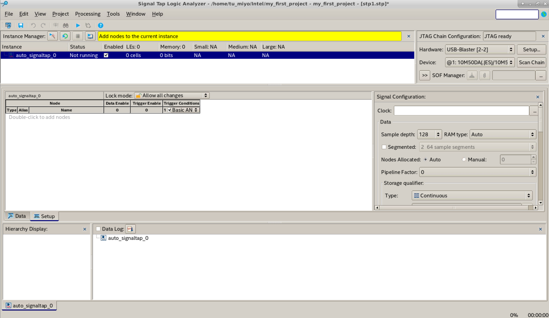
Task: Switch to the Data tab
Action: [17, 216]
